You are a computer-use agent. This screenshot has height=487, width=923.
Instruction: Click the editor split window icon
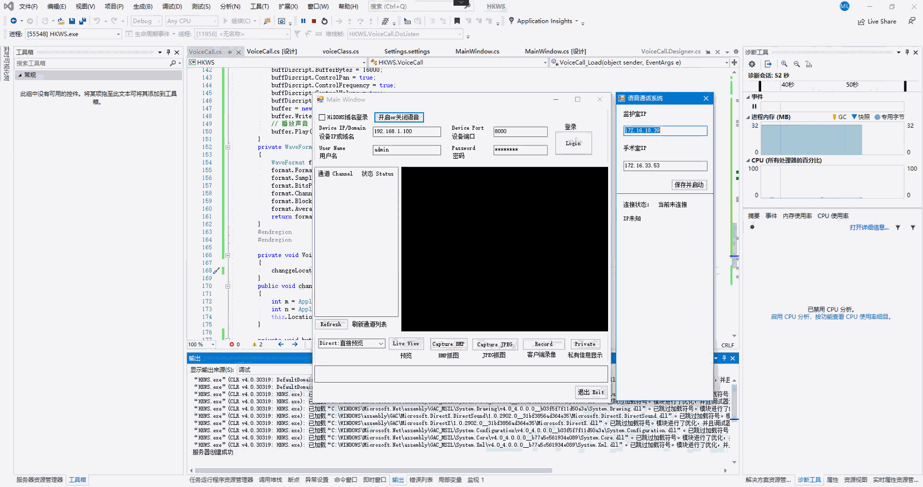734,63
